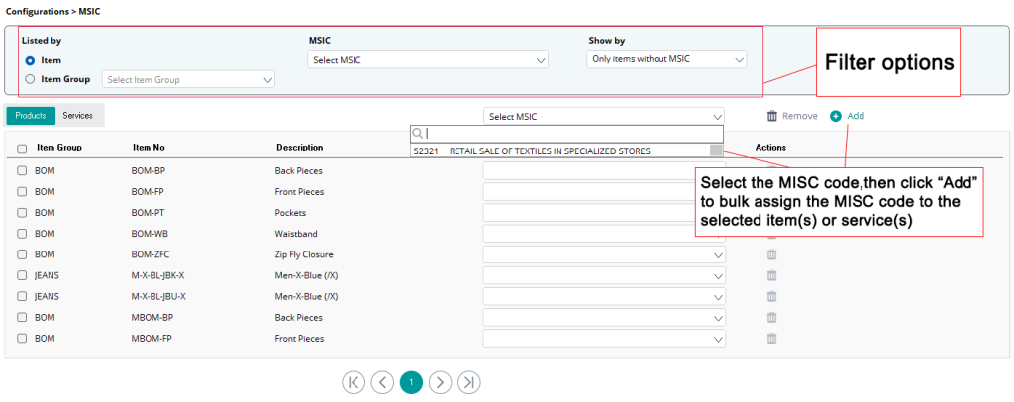Check the box for BOM-FP row

click(22, 192)
